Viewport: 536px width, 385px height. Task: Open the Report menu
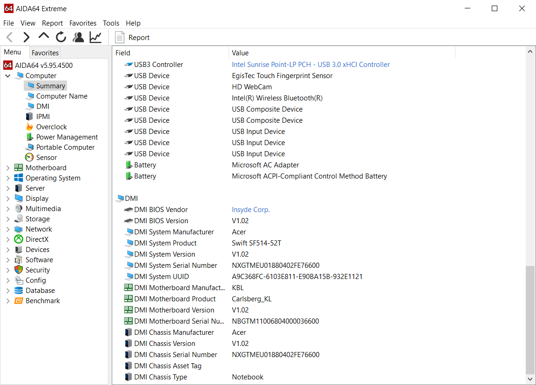point(52,23)
